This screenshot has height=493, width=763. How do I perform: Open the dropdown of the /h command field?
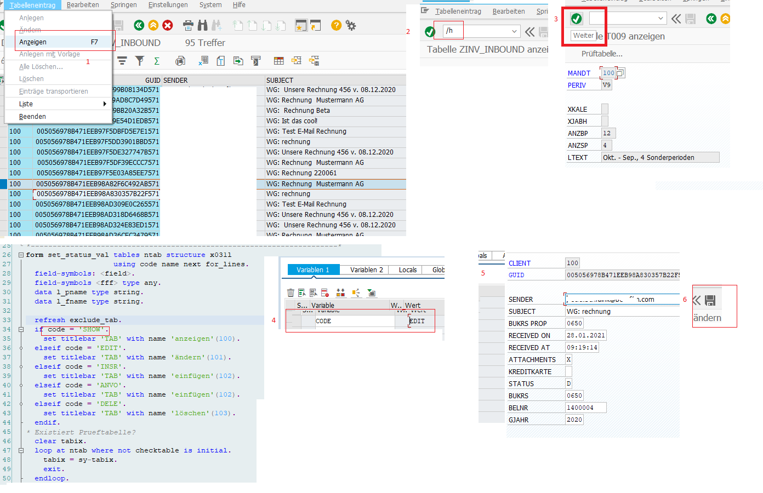[514, 31]
